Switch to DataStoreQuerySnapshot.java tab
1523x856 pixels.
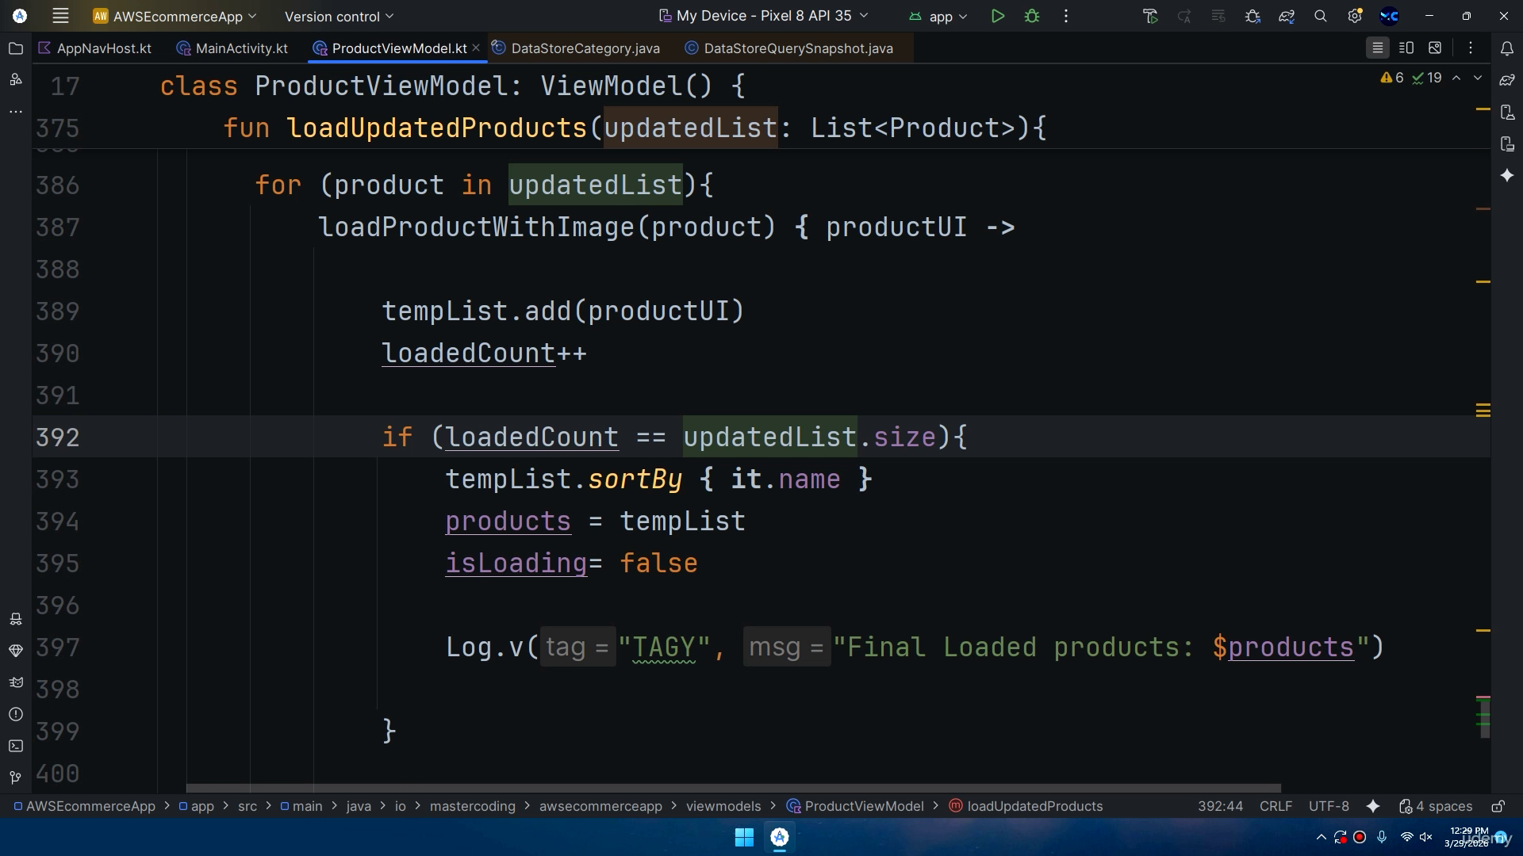tap(788, 48)
